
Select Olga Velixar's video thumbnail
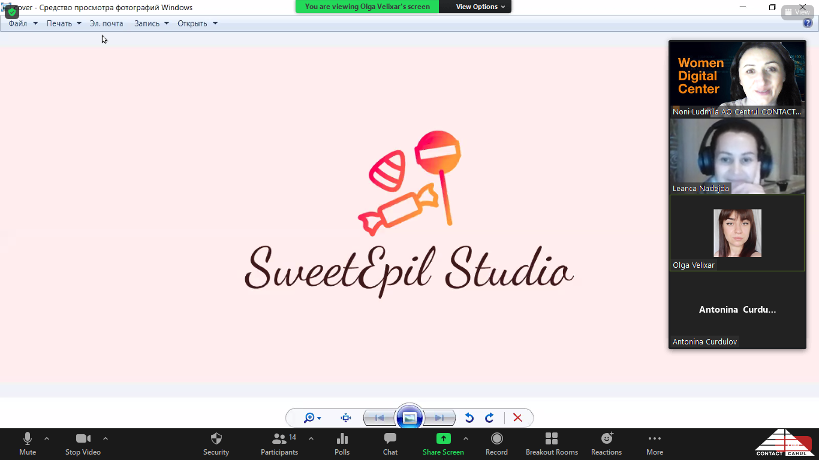click(x=737, y=233)
